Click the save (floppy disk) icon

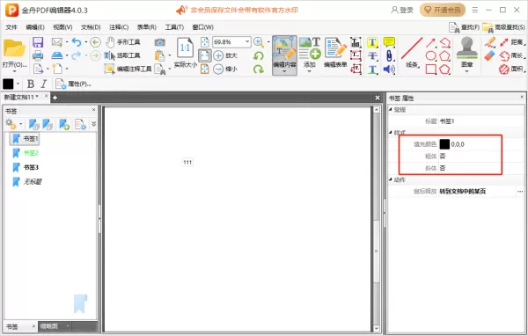(38, 42)
